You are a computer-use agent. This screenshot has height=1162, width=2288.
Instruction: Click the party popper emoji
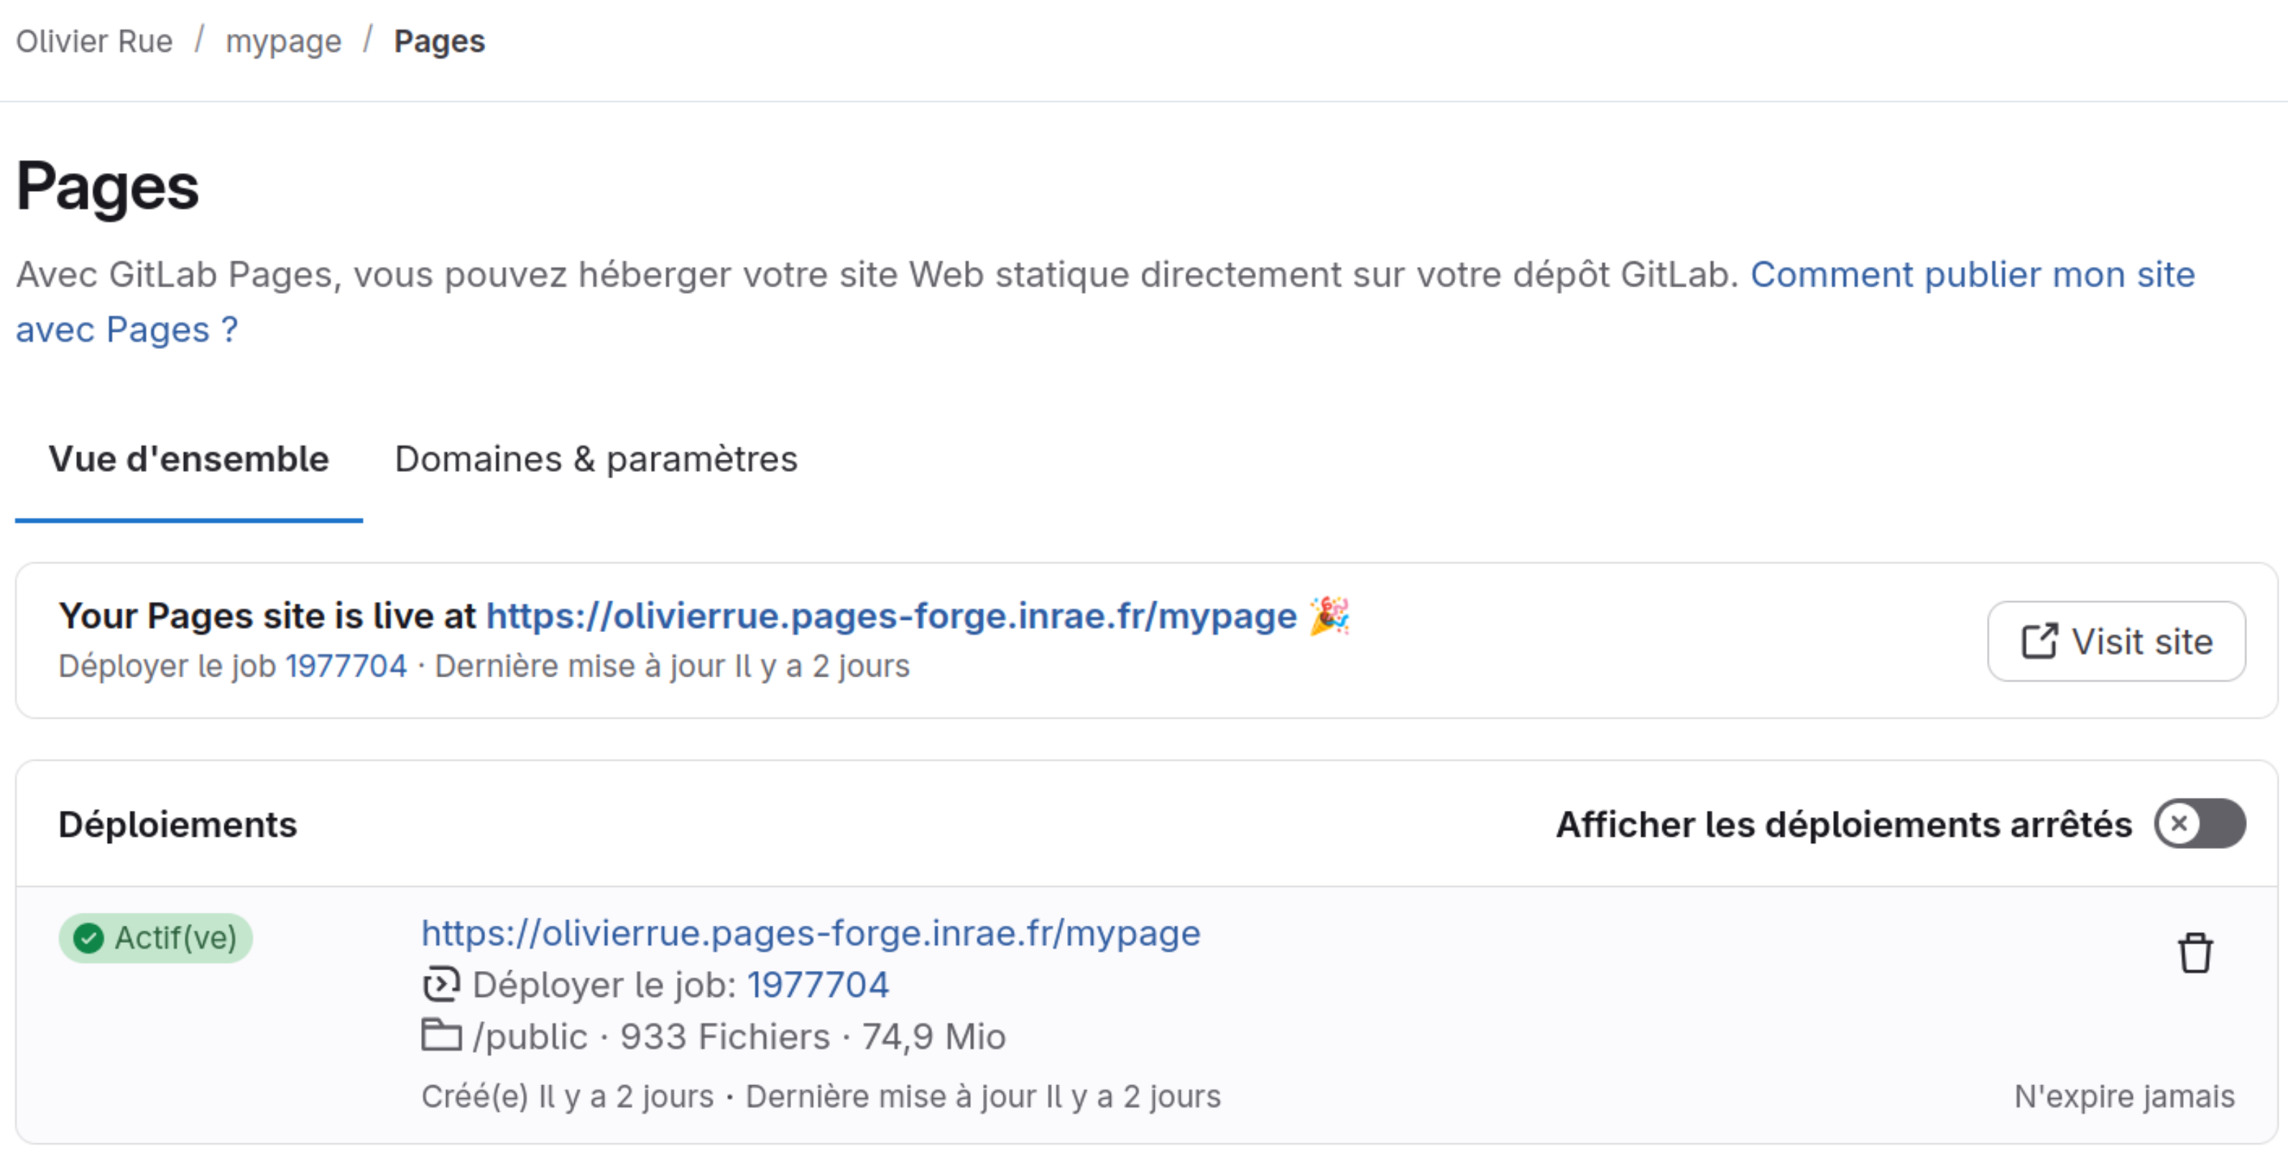(1329, 615)
